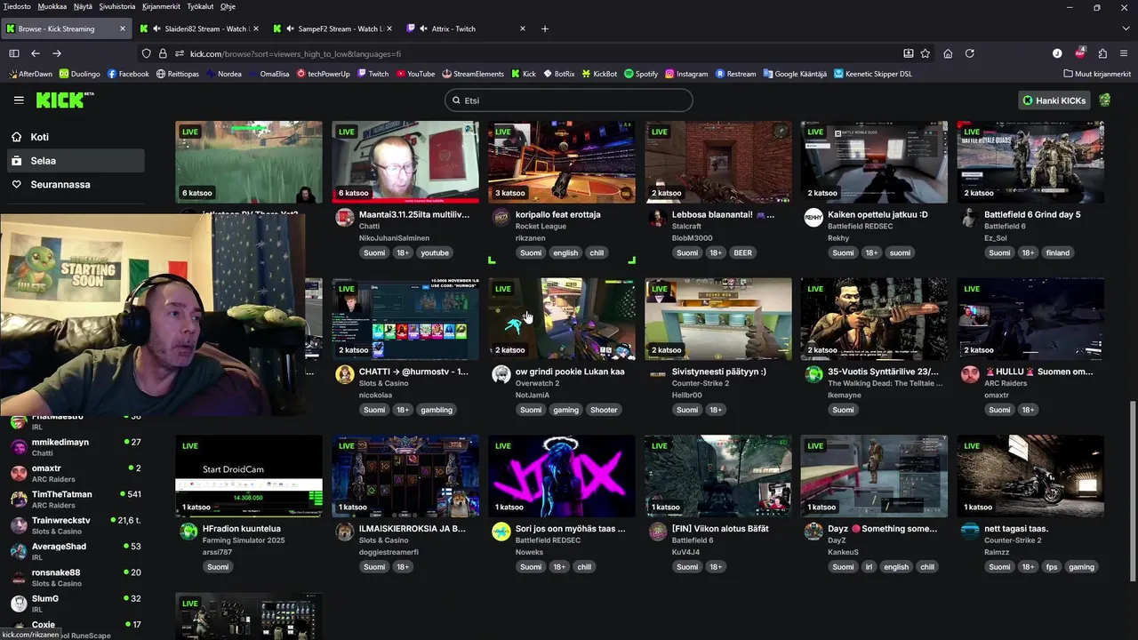
Task: Open Trainwreckstv in followed sidebar
Action: click(x=76, y=525)
